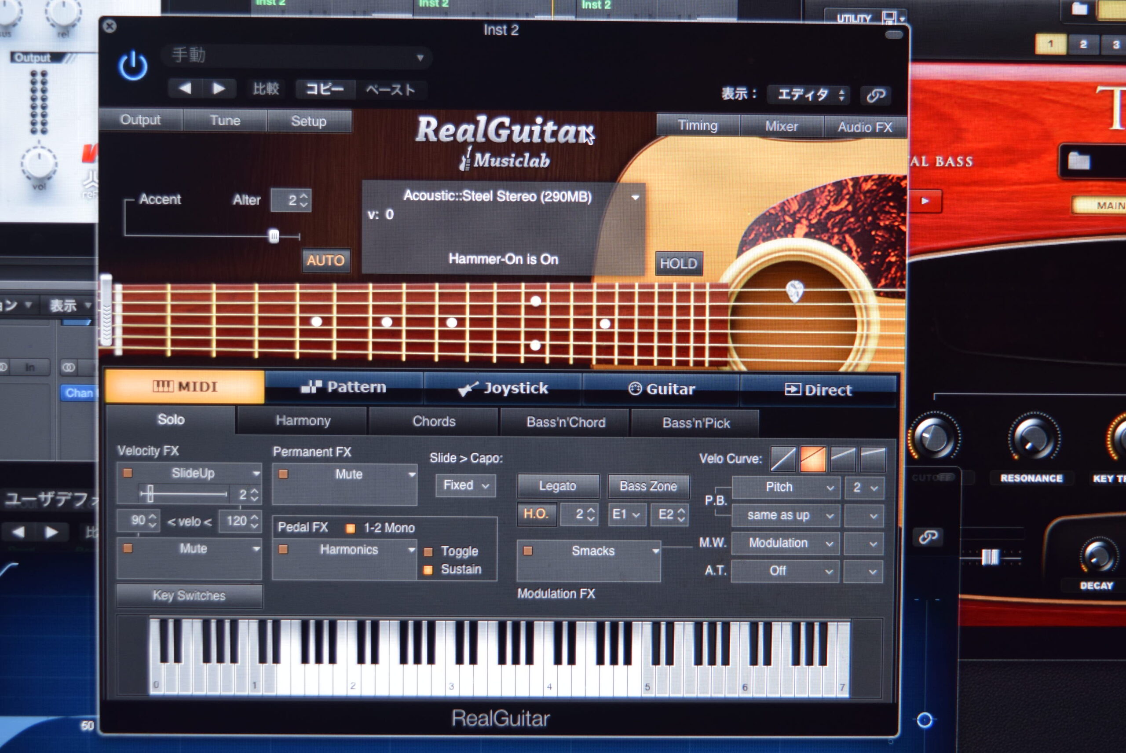Viewport: 1126px width, 753px height.
Task: Open the Timing panel
Action: pos(698,126)
